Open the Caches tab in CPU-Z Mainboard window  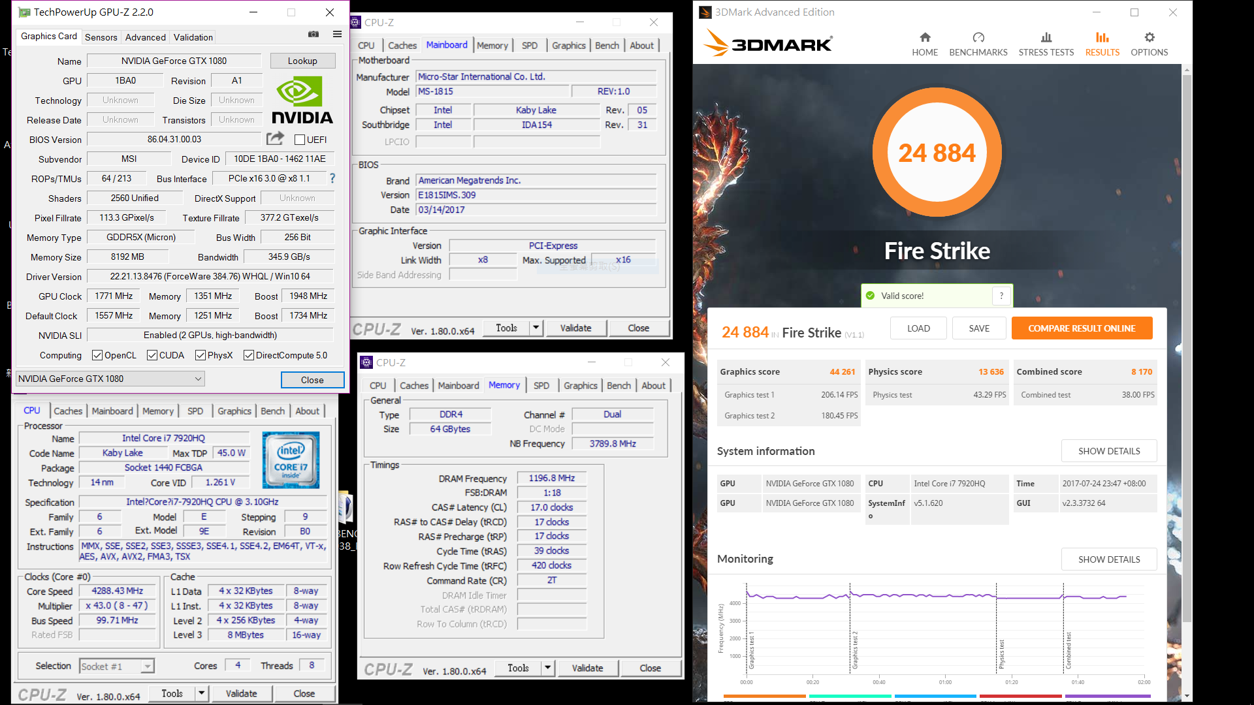pos(402,45)
